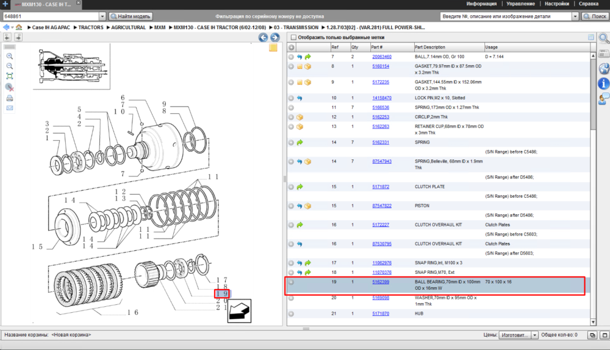Open the news panel icon on the right sidebar
This screenshot has height=350, width=610.
coord(604,54)
